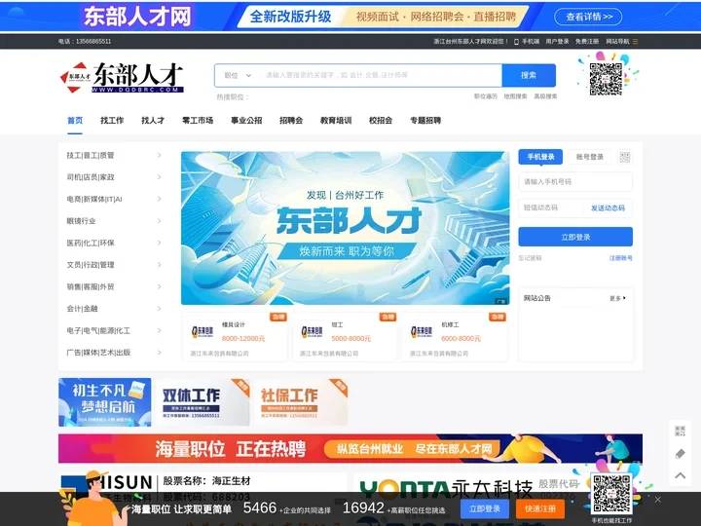Viewport: 701px width, 526px height.
Task: Go to the 首页 nav tab
Action: pyautogui.click(x=75, y=121)
